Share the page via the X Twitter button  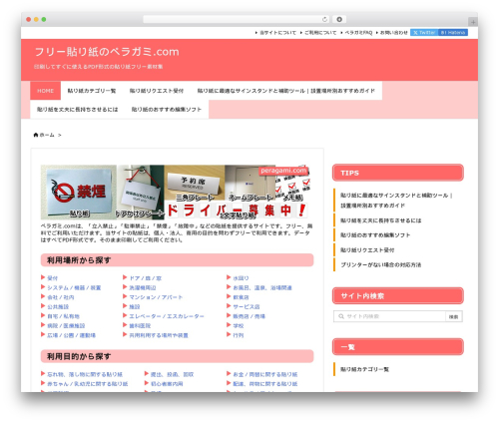coord(424,33)
